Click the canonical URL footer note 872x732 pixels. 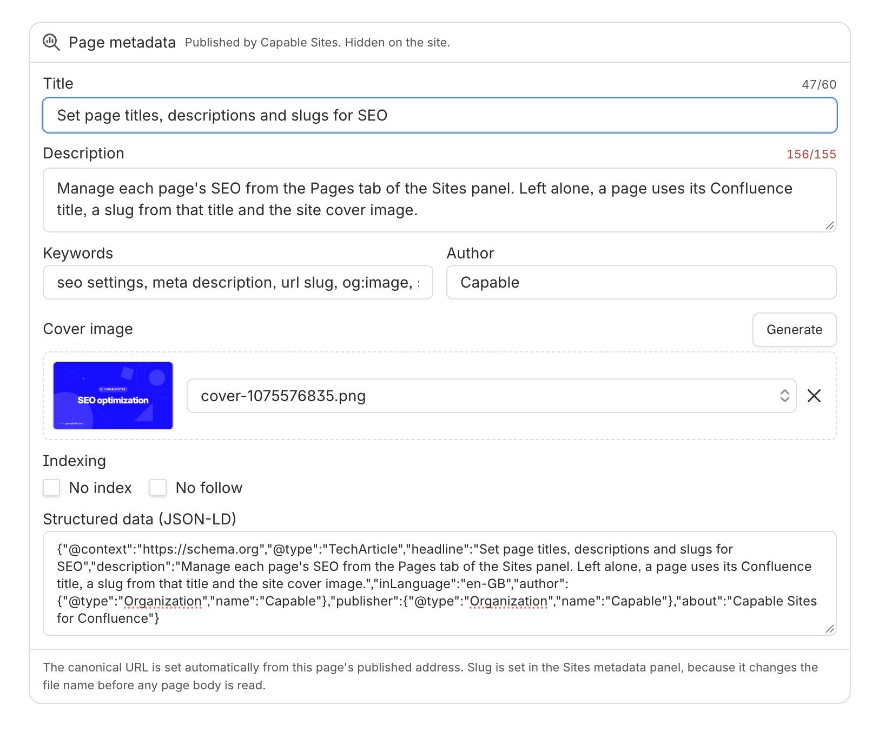coord(431,676)
